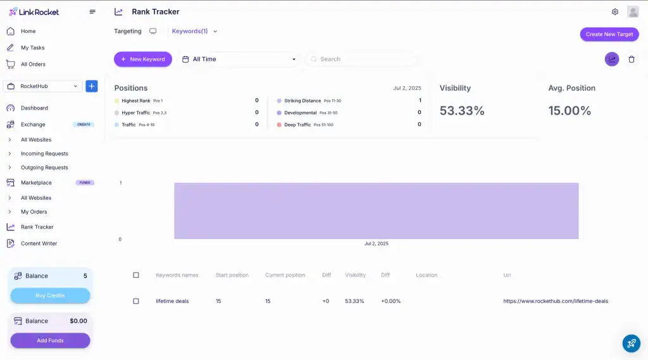
Task: Click the Add Funds button
Action: [x=50, y=340]
